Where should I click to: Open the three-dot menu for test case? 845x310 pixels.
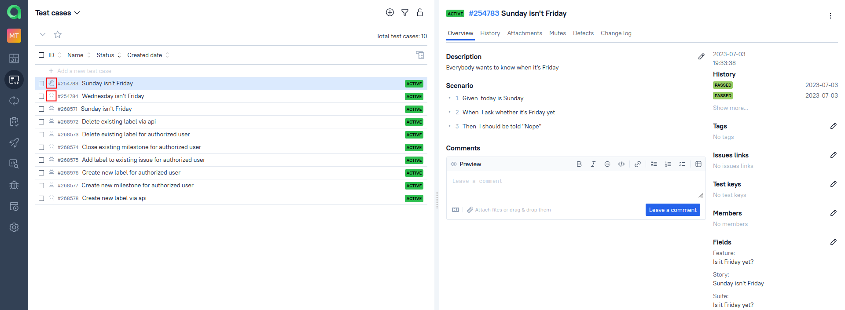(830, 16)
